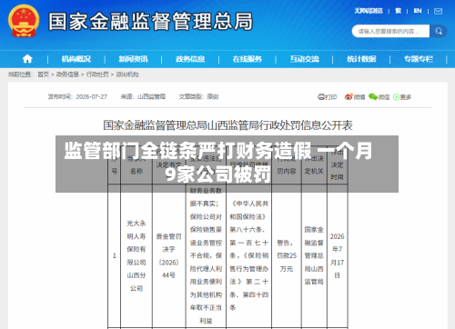Select the row number 1 cell
Viewport: 455px width, 329px height.
pos(115,256)
